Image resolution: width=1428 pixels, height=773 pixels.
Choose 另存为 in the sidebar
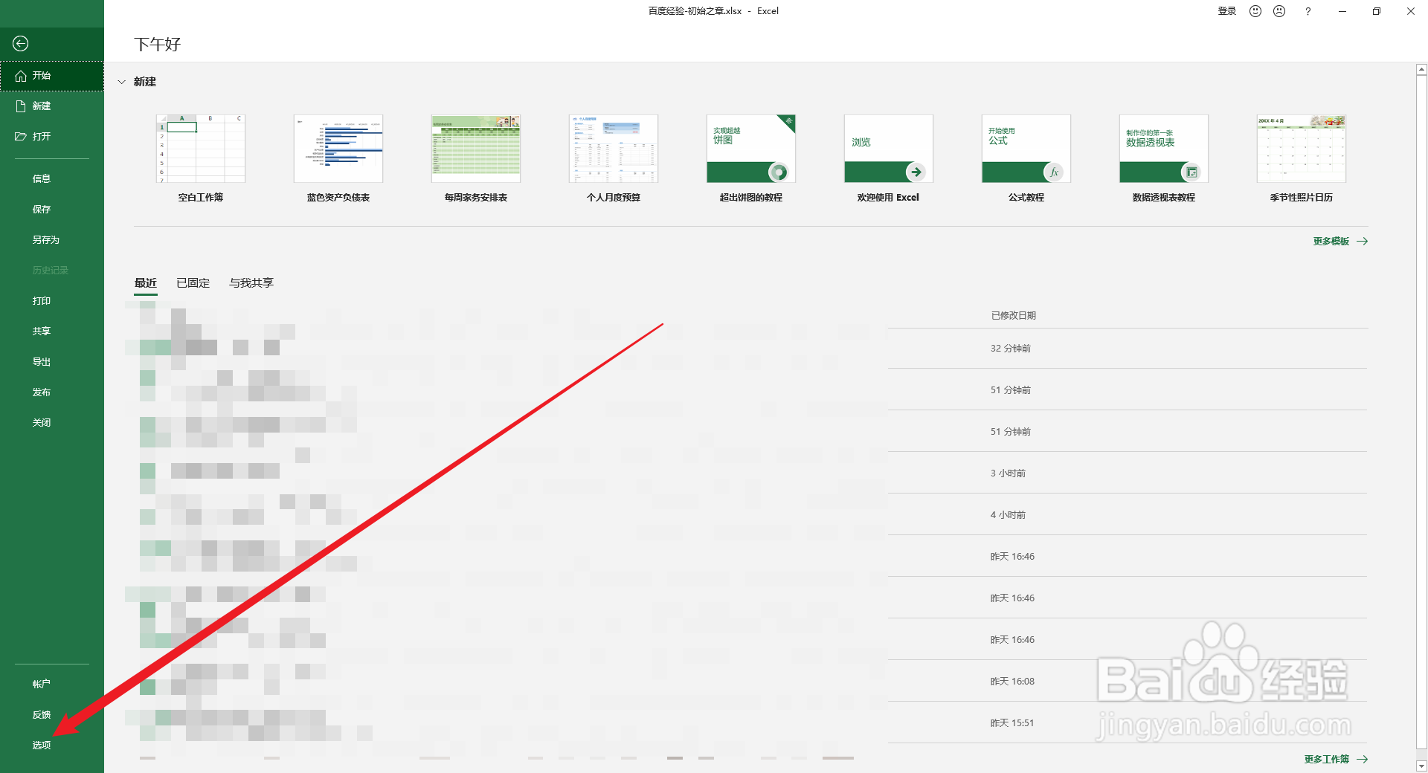pos(52,240)
